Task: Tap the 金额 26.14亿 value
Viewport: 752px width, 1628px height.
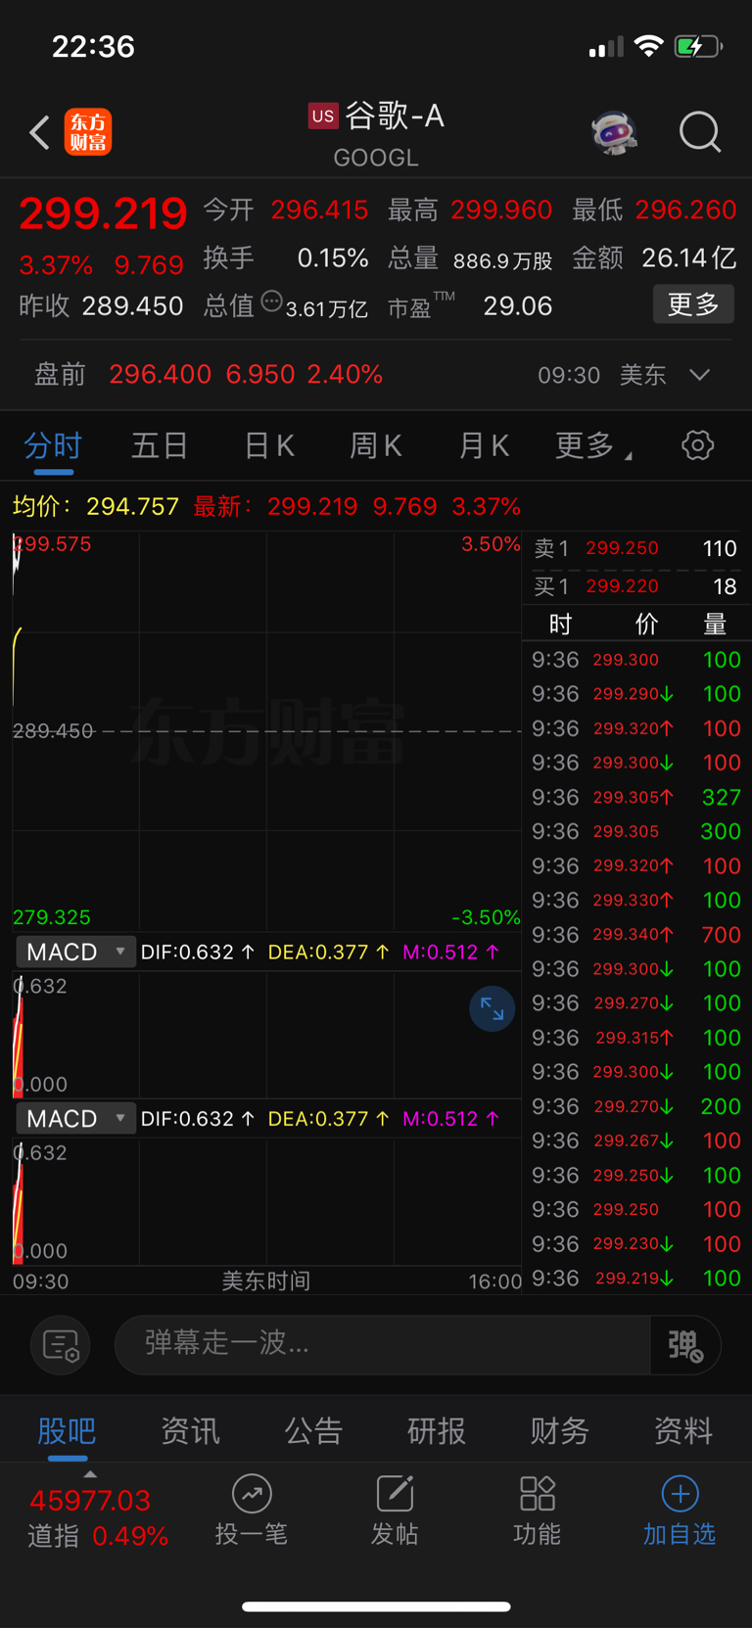Action: (688, 257)
